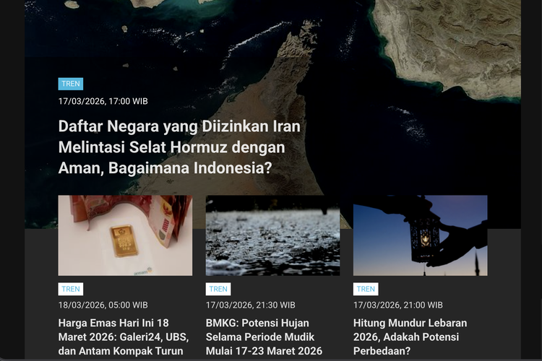
Task: Open the Selat Hormuz headline article
Action: pos(179,147)
